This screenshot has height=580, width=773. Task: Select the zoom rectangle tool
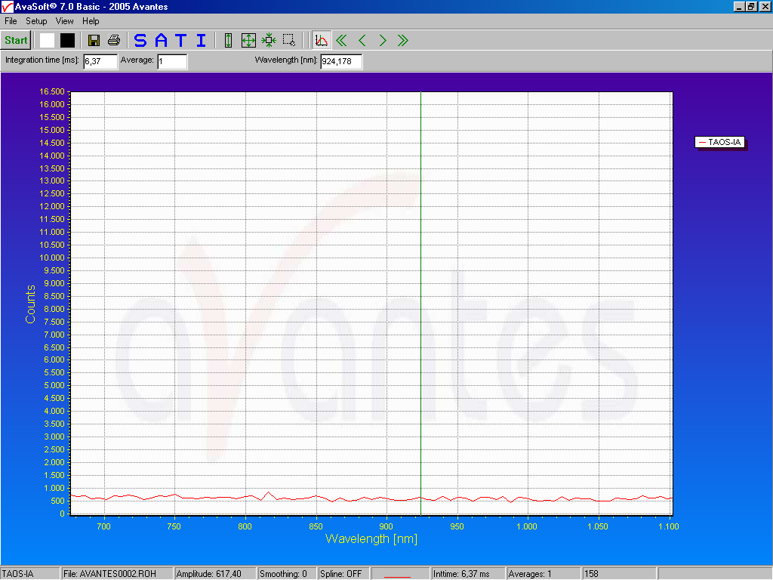(x=289, y=41)
